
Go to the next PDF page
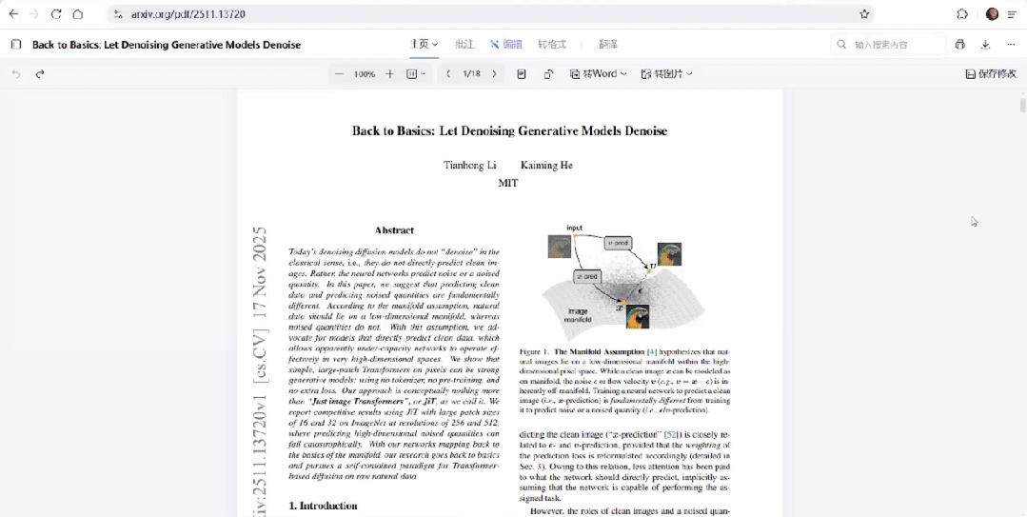tap(494, 74)
